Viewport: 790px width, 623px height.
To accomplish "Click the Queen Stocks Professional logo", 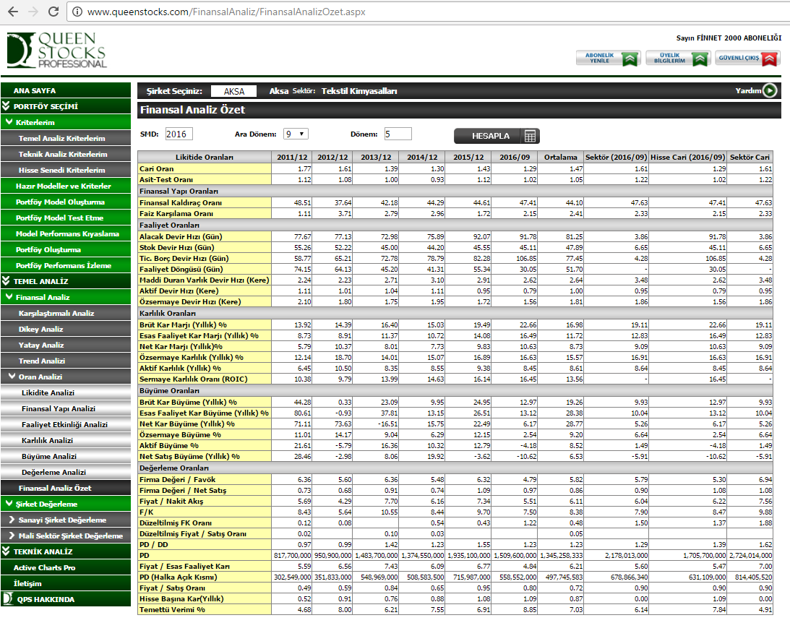I will (56, 50).
